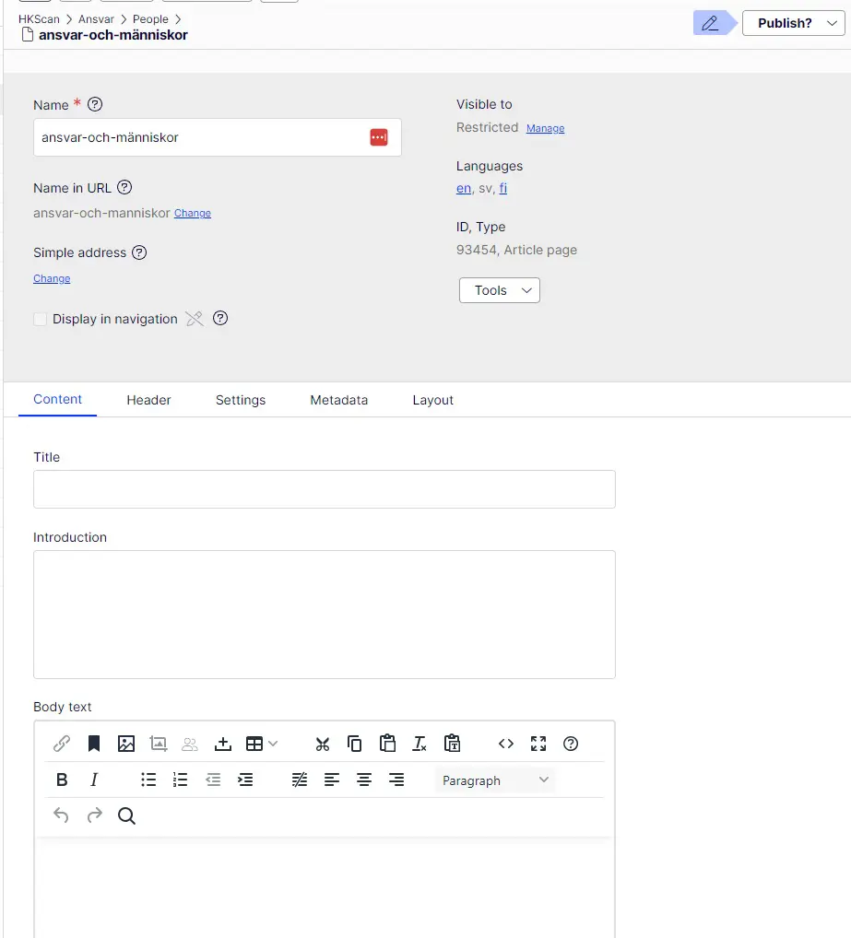Enable Display in navigation checkbox
The height and width of the screenshot is (938, 851).
point(40,319)
